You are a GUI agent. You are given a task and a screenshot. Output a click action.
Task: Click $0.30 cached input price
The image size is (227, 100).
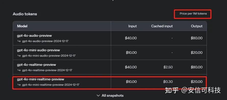pyautogui.click(x=168, y=82)
